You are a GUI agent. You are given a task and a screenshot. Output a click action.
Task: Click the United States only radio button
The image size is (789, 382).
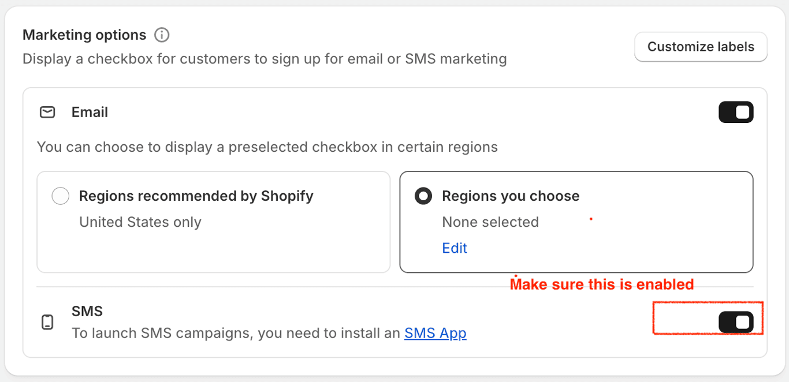click(x=61, y=196)
